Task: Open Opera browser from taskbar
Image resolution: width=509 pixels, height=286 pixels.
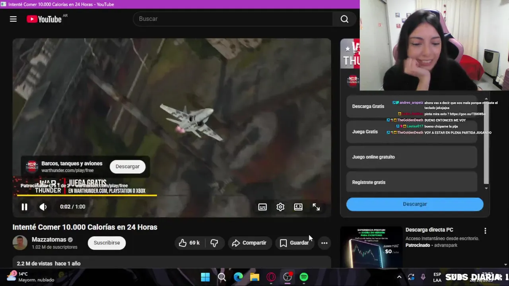Action: click(271, 277)
